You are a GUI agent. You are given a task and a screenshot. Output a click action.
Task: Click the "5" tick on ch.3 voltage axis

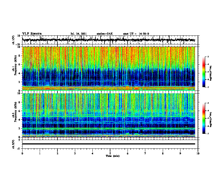[20, 140]
